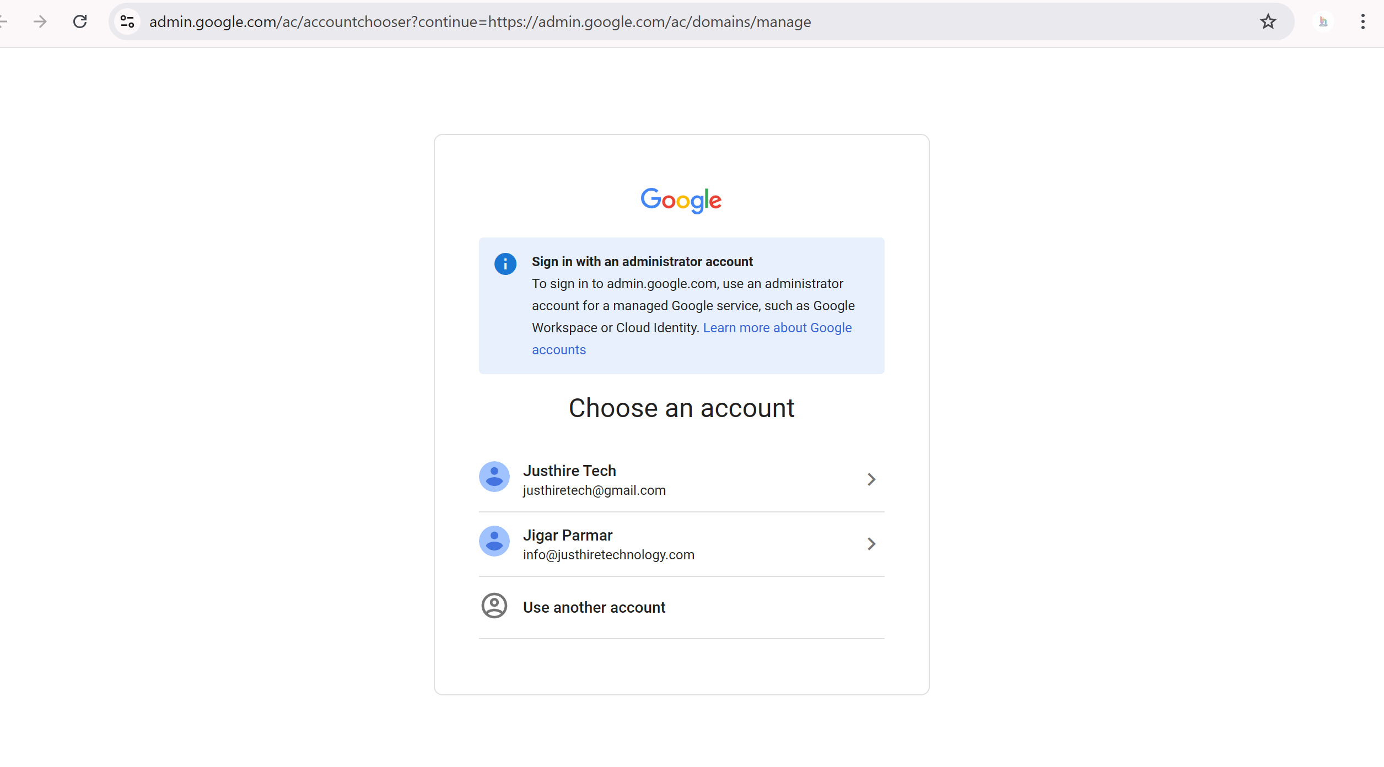
Task: Click the URL in address bar
Action: (480, 21)
